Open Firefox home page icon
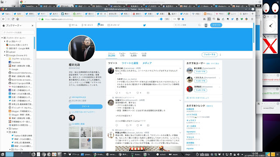The image size is (280, 157). tap(17, 19)
